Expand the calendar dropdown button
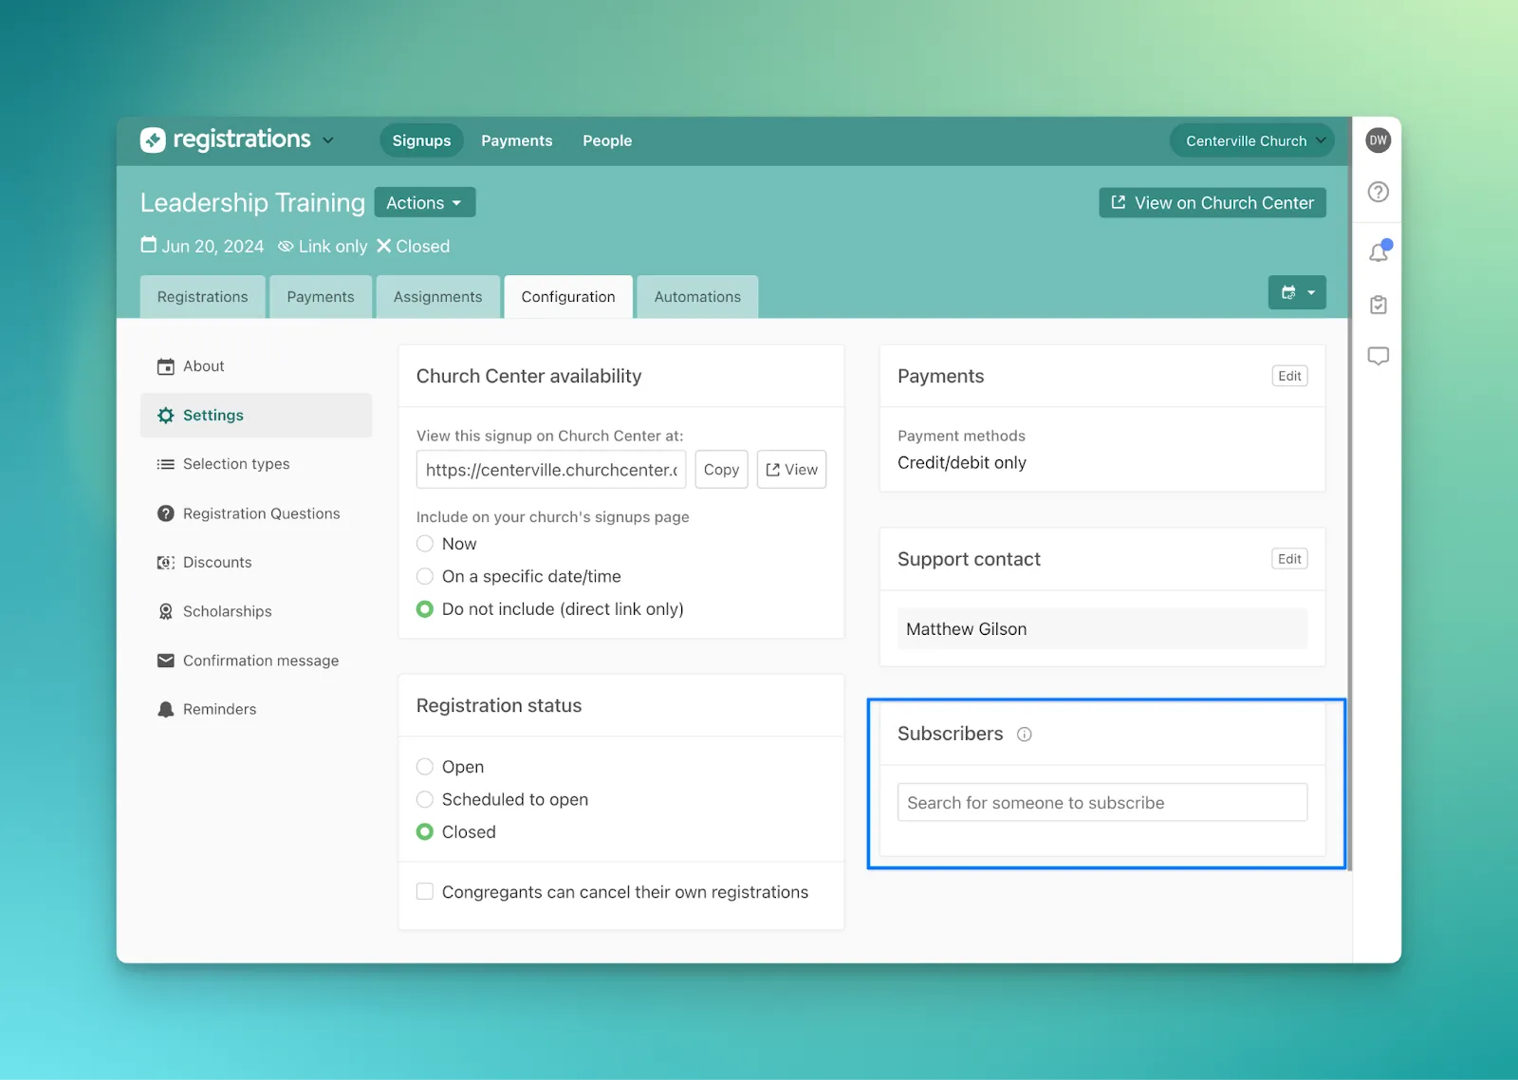1518x1080 pixels. tap(1297, 292)
